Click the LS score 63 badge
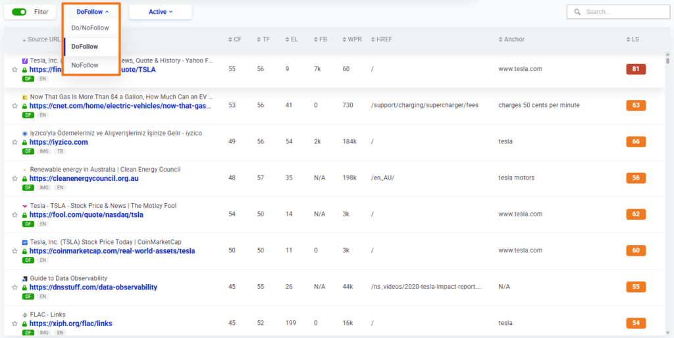 click(x=636, y=105)
